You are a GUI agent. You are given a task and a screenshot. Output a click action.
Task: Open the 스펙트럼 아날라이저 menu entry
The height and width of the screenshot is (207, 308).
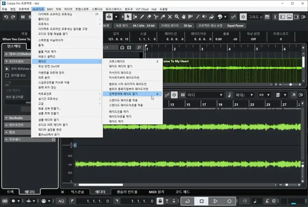(67, 40)
